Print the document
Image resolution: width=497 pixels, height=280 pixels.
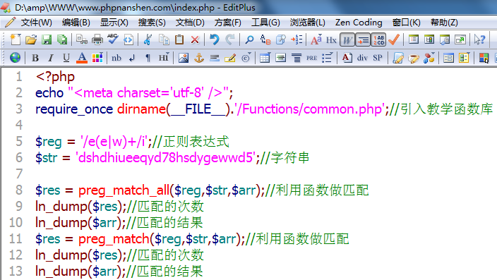coord(97,40)
